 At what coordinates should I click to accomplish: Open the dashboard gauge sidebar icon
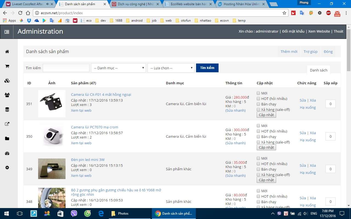(x=7, y=153)
